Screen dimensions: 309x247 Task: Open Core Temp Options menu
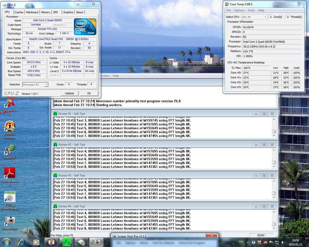pos(239,10)
